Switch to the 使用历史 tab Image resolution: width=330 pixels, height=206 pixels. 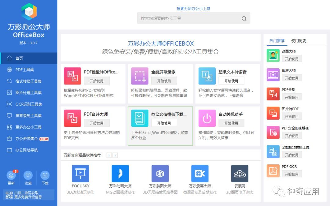point(299,41)
